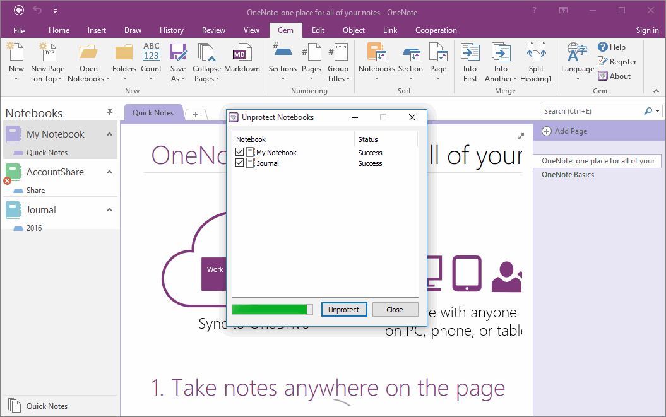Image resolution: width=666 pixels, height=417 pixels.
Task: Collapse My Notebook in the Notebooks pane
Action: 110,134
